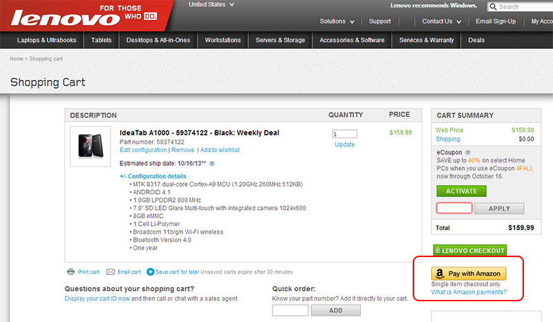Open the United States country dropdown
The width and height of the screenshot is (553, 322).
(x=211, y=5)
